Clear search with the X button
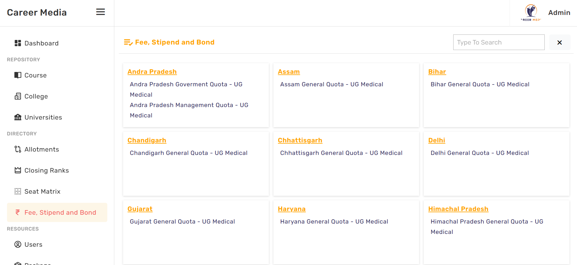 point(559,42)
